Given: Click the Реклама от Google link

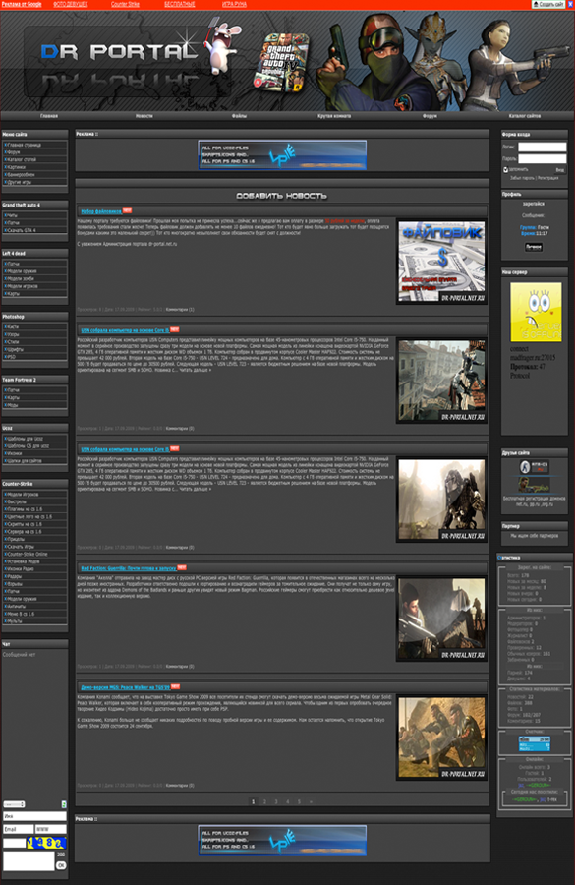Looking at the screenshot, I should click(x=22, y=4).
